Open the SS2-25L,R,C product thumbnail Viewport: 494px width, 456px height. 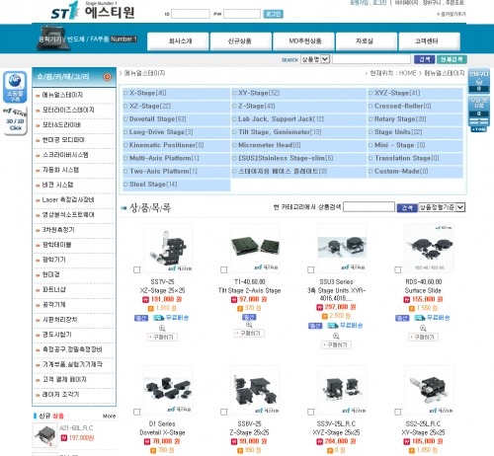(429, 390)
